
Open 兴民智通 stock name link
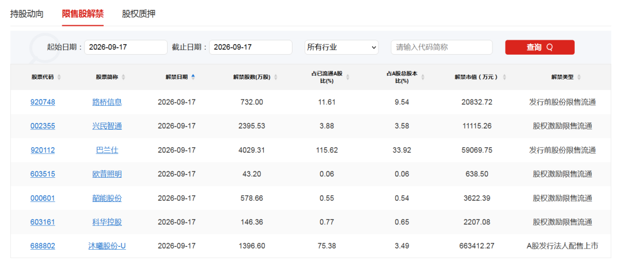(107, 126)
